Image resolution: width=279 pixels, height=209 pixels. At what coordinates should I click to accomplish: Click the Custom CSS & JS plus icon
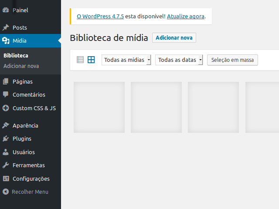(x=6, y=108)
